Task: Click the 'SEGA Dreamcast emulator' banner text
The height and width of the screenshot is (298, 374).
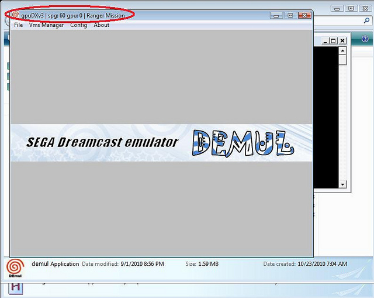Action: coord(102,142)
